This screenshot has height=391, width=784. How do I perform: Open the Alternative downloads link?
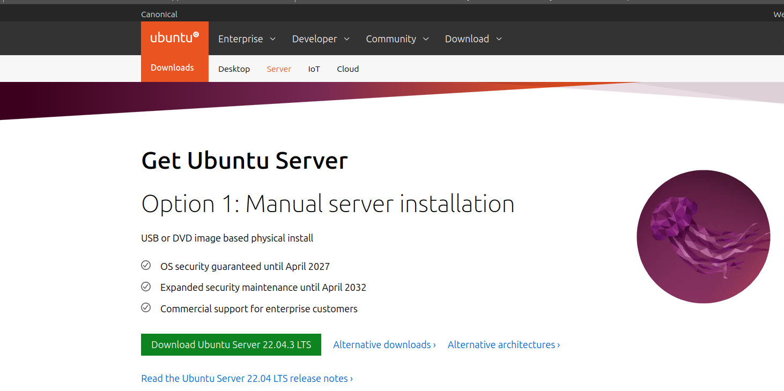[x=384, y=345]
